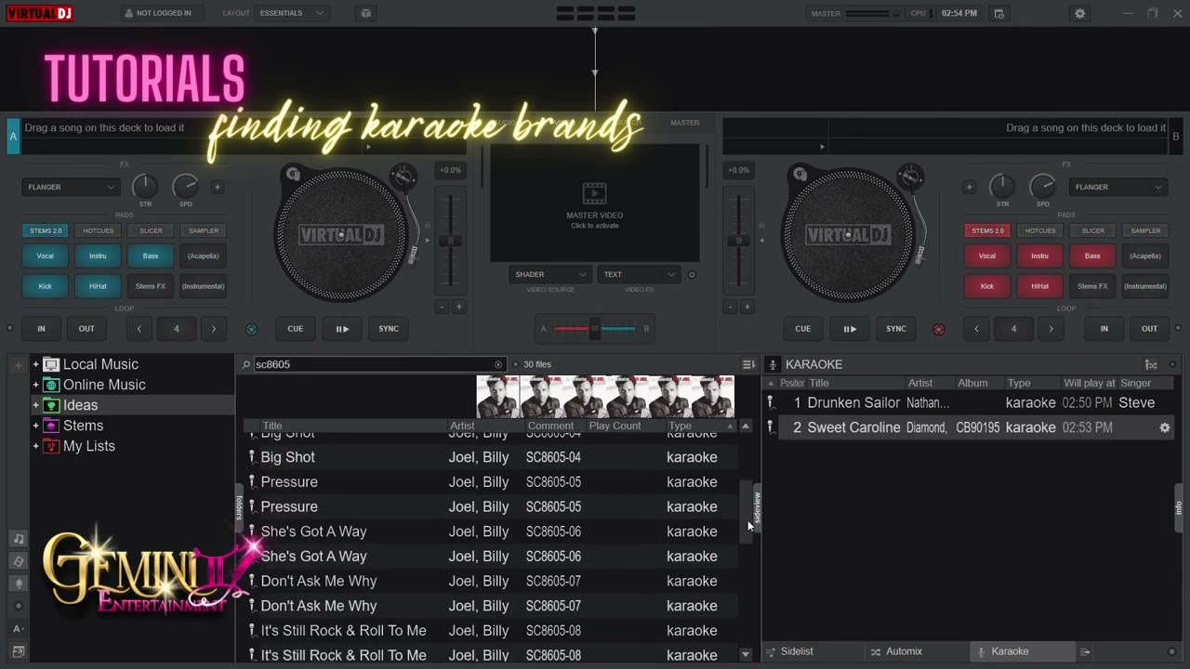Click the Stems folder icon
Screen dimensions: 1190x669
coord(51,426)
